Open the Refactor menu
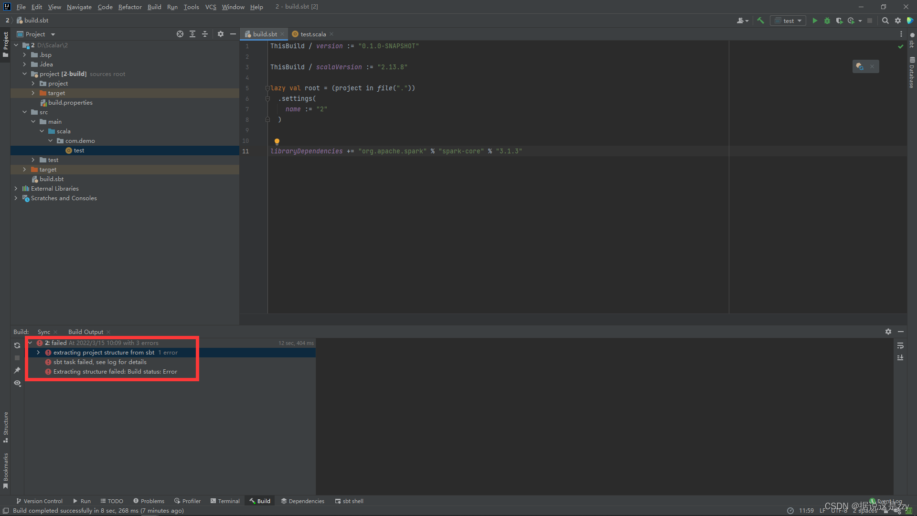The image size is (917, 516). click(130, 7)
